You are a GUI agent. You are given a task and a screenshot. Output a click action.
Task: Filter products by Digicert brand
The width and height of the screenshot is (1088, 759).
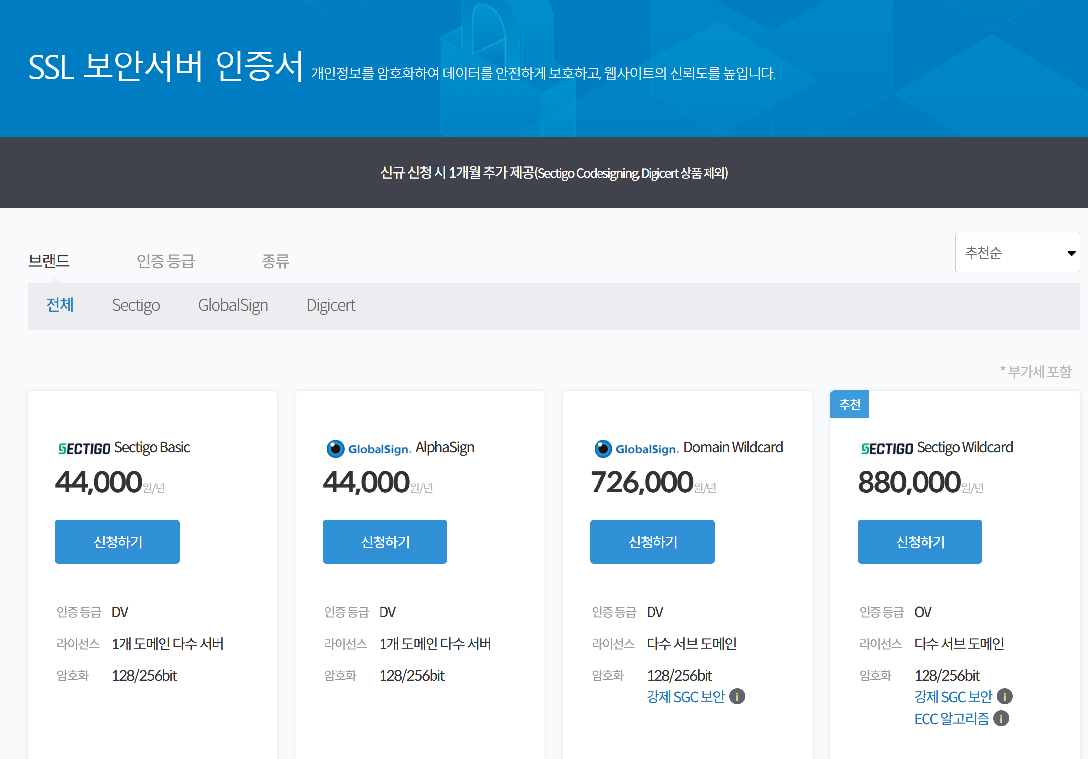[330, 305]
